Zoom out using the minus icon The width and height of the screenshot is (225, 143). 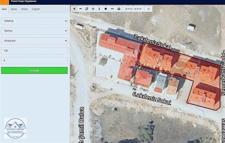click(x=81, y=9)
